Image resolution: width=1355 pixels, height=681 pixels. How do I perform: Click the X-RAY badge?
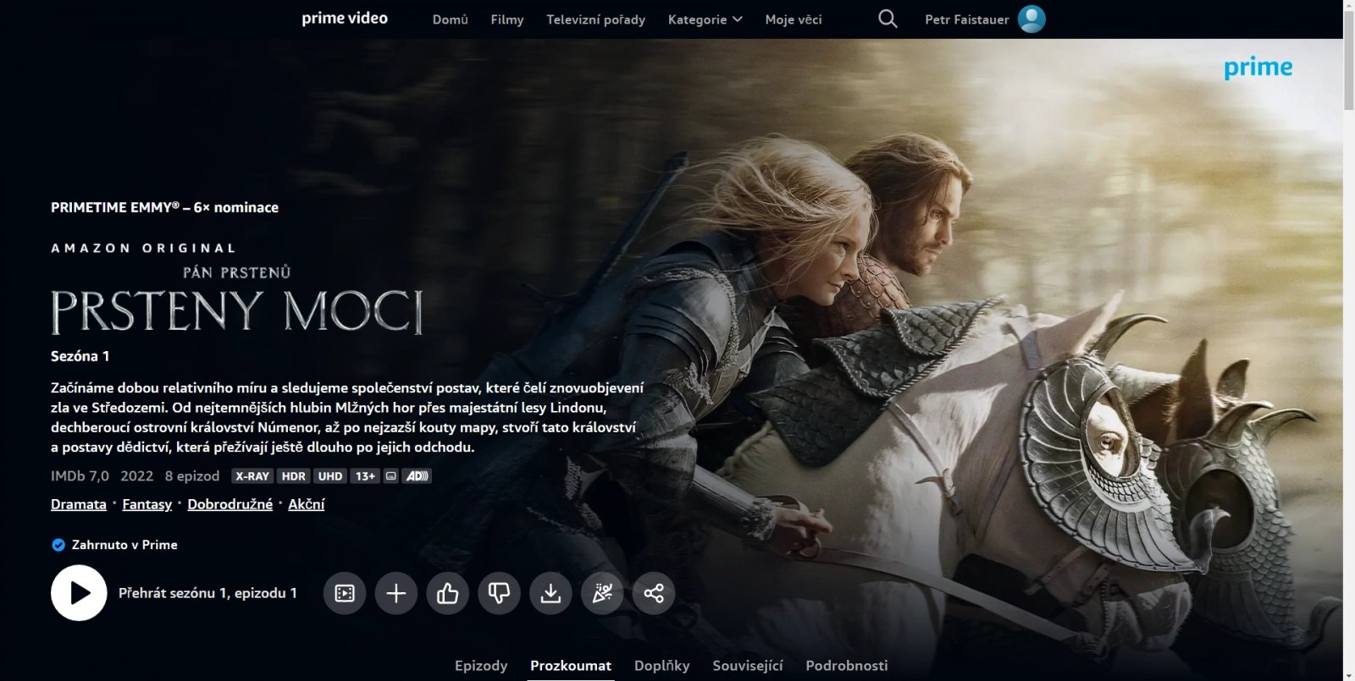(x=252, y=476)
